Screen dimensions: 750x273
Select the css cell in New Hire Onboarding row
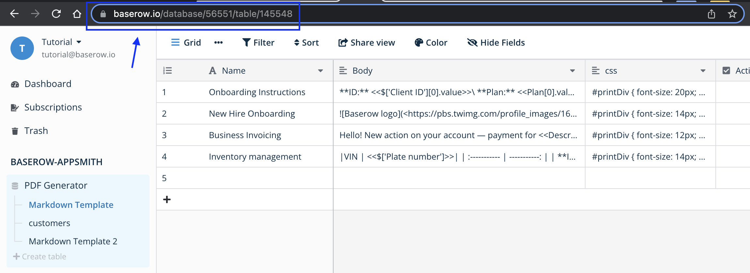[650, 114]
